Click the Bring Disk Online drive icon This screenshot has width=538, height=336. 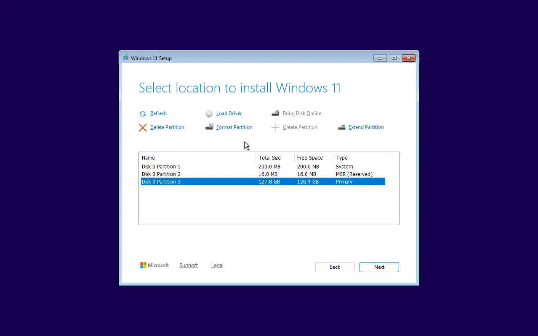(275, 113)
